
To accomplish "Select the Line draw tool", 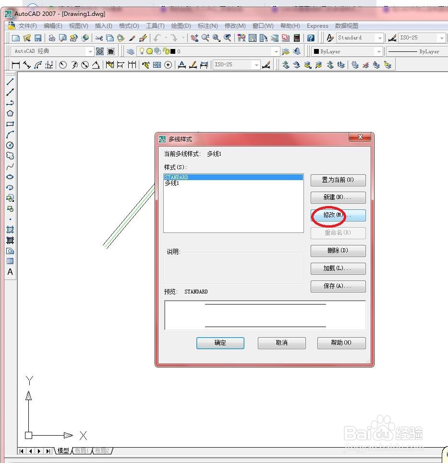I will tap(10, 82).
